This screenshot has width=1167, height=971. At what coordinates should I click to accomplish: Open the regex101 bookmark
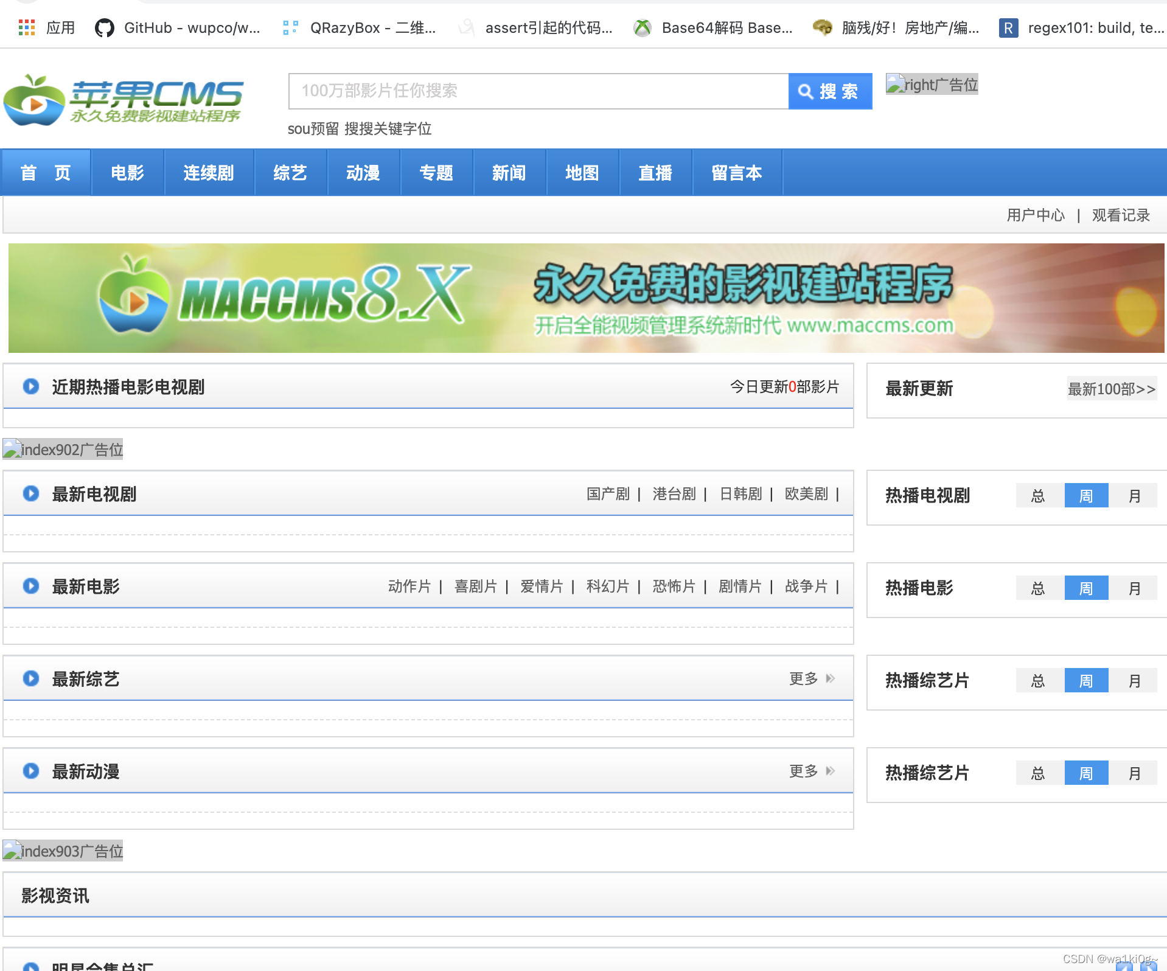pyautogui.click(x=1082, y=27)
